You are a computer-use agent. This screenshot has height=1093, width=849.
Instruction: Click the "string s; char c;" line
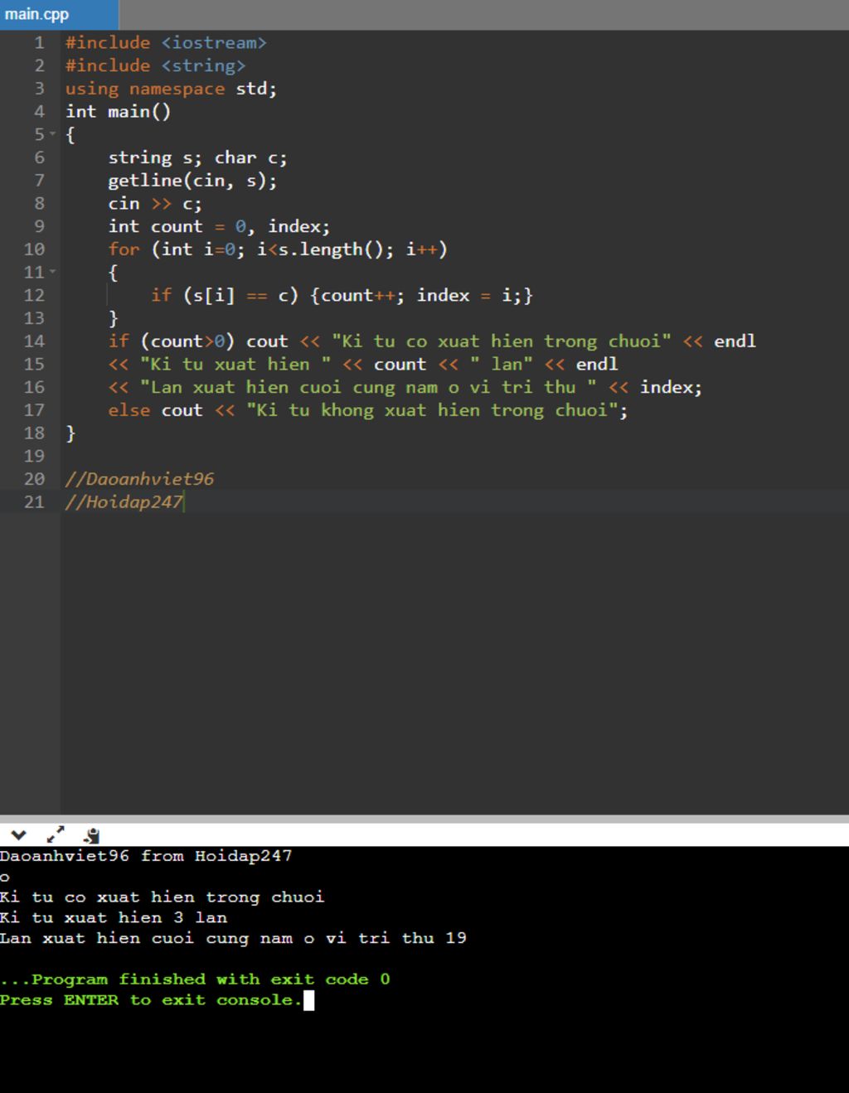[x=197, y=157]
